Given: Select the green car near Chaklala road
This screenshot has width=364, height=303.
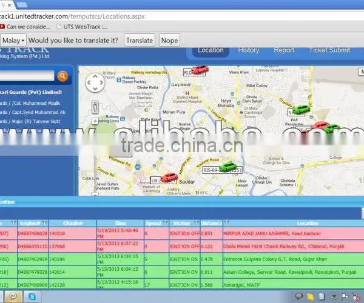Looking at the screenshot, I should point(302,109).
